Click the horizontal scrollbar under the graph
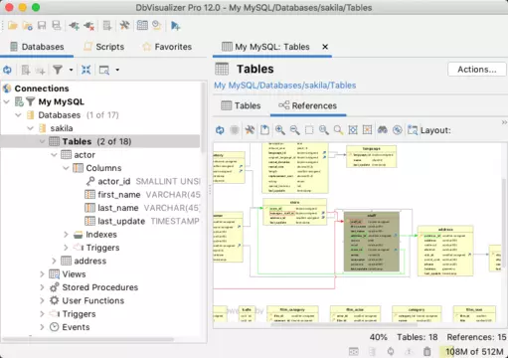The image size is (508, 358). pos(335,325)
